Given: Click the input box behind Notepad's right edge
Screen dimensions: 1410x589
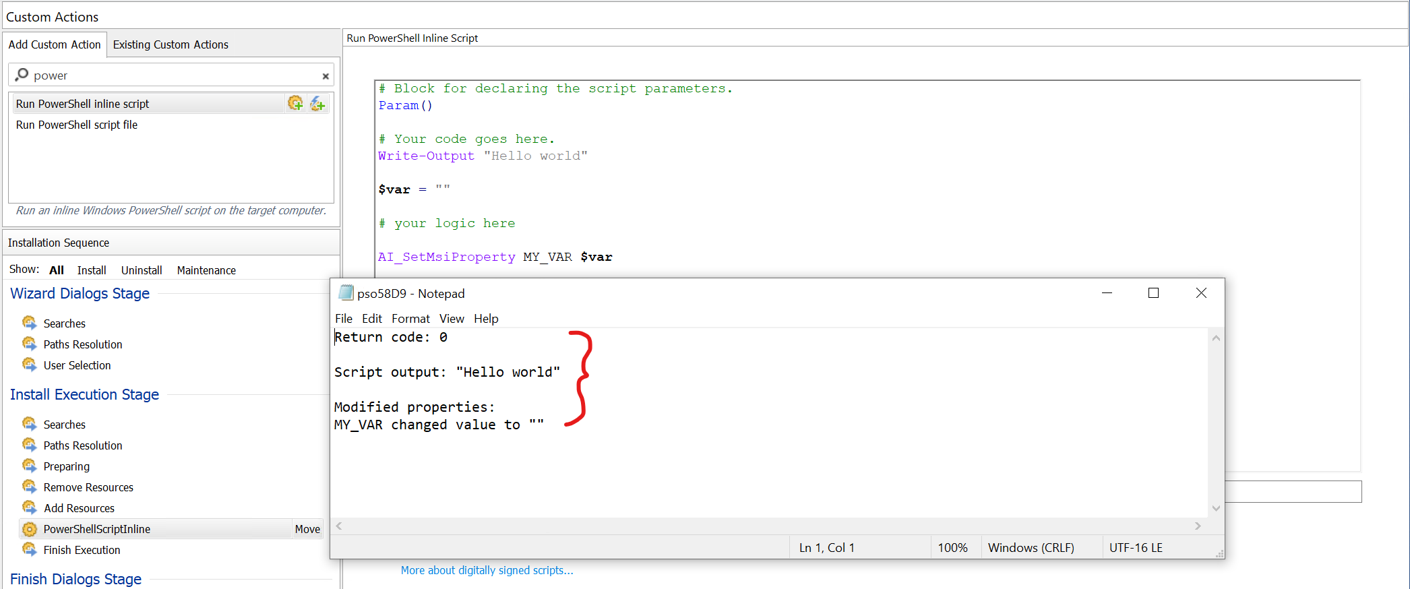Looking at the screenshot, I should coord(1293,491).
